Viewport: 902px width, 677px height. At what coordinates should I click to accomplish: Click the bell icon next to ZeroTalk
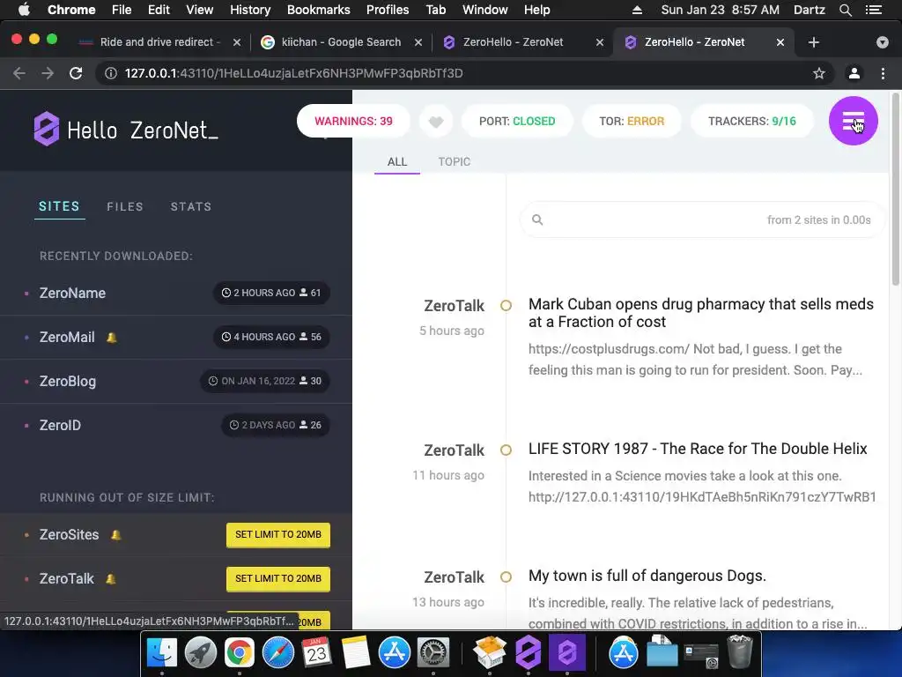(111, 579)
